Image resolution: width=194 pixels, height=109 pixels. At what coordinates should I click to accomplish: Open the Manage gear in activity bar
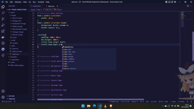coord(3,97)
